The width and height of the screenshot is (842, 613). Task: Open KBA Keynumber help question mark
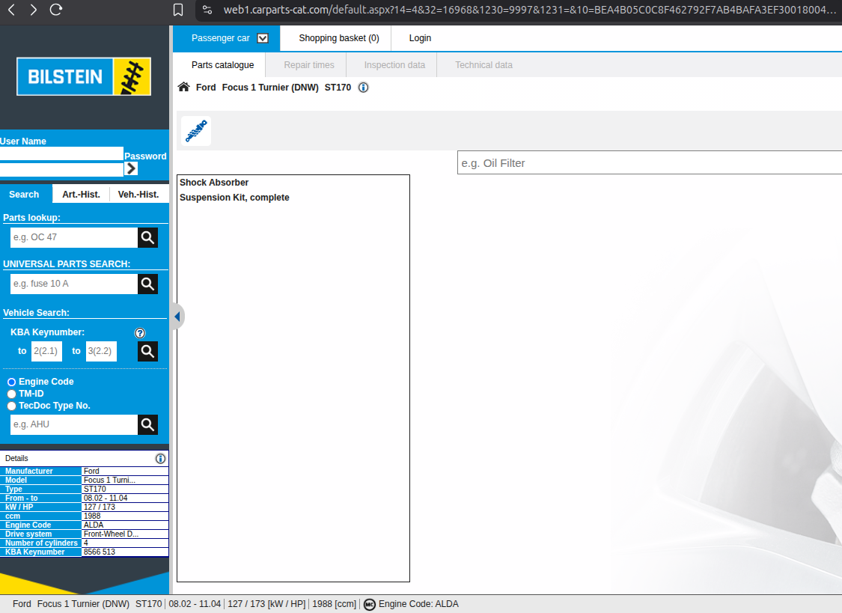[140, 333]
